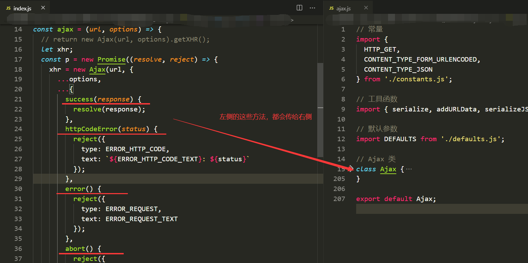Click the '// 工具函数' comment
The height and width of the screenshot is (263, 528).
pyautogui.click(x=377, y=99)
